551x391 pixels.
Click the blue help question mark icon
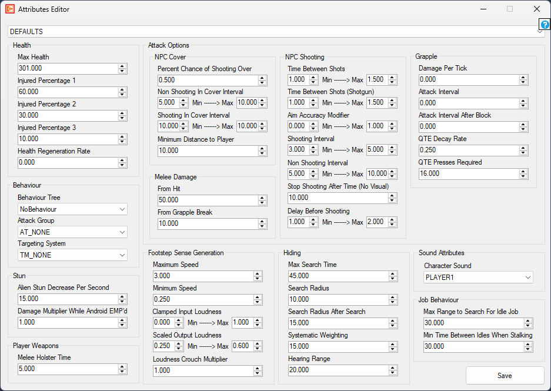tap(545, 25)
